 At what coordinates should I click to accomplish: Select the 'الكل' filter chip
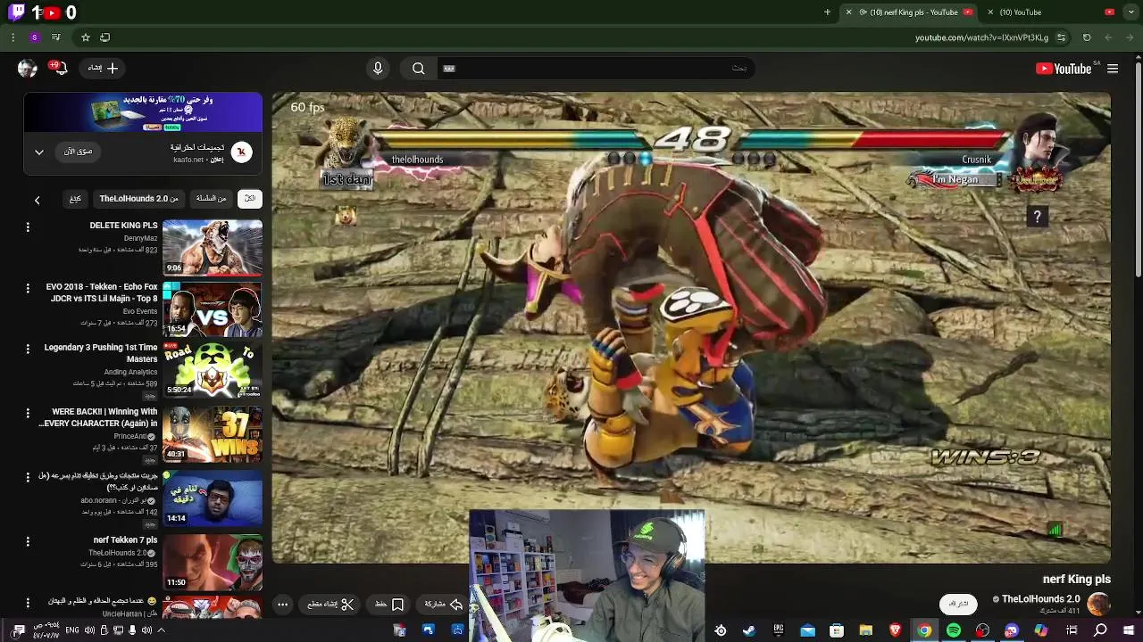(250, 199)
